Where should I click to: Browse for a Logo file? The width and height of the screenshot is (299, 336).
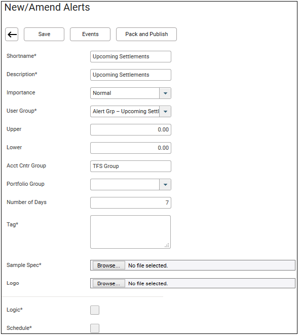click(x=109, y=284)
